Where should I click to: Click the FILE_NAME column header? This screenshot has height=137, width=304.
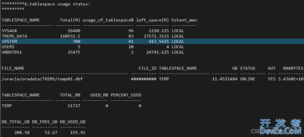pos(13,68)
